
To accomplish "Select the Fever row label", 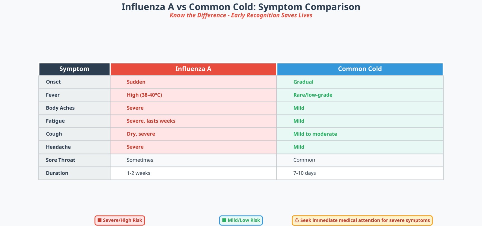I will point(53,95).
